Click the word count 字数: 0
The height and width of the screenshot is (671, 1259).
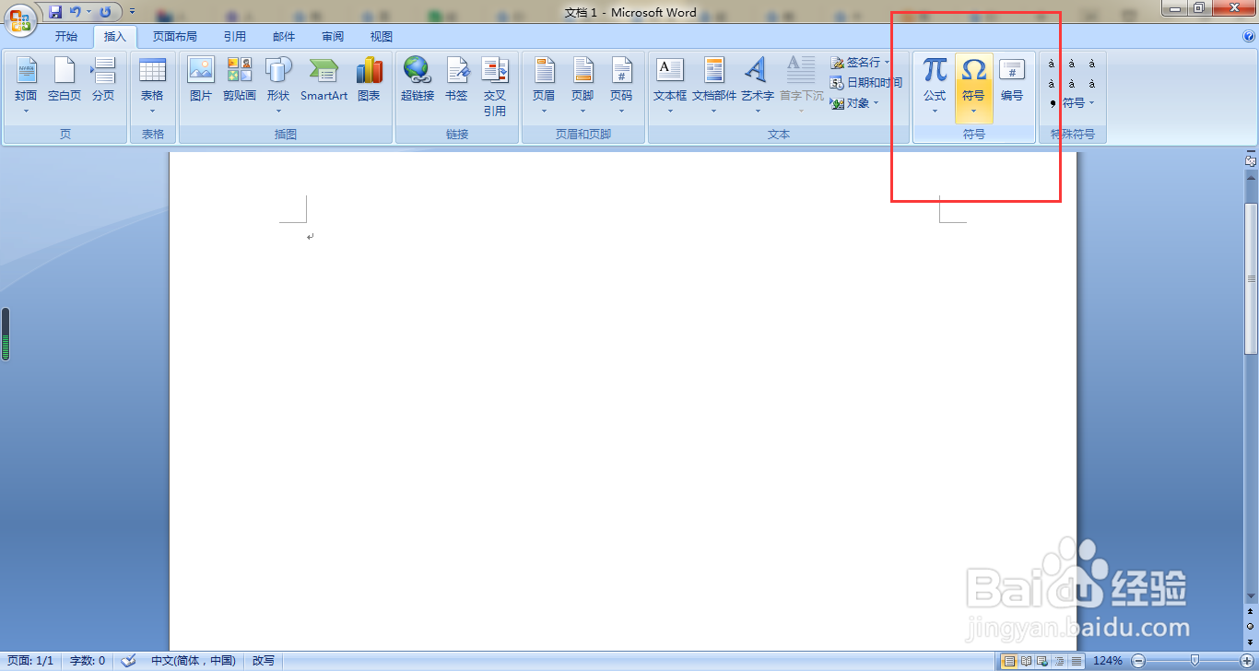pyautogui.click(x=88, y=661)
